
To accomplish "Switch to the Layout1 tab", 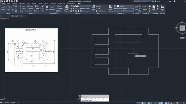I will coord(7,103).
